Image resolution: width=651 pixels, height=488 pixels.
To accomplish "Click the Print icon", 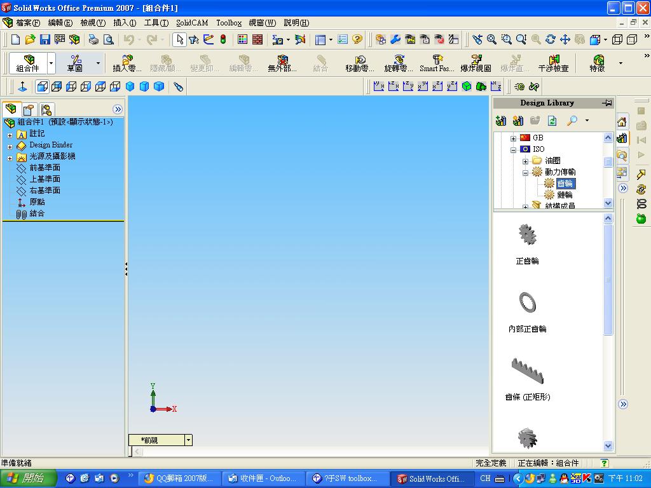I will point(94,39).
